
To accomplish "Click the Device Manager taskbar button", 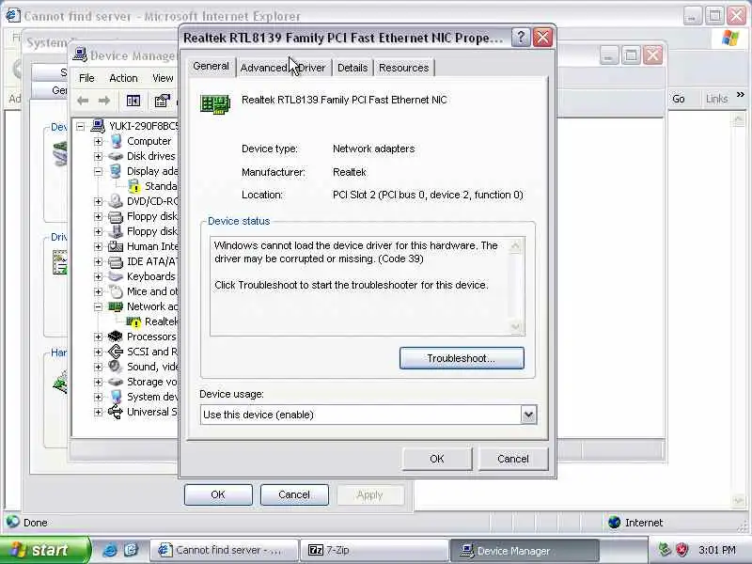I will pyautogui.click(x=525, y=551).
